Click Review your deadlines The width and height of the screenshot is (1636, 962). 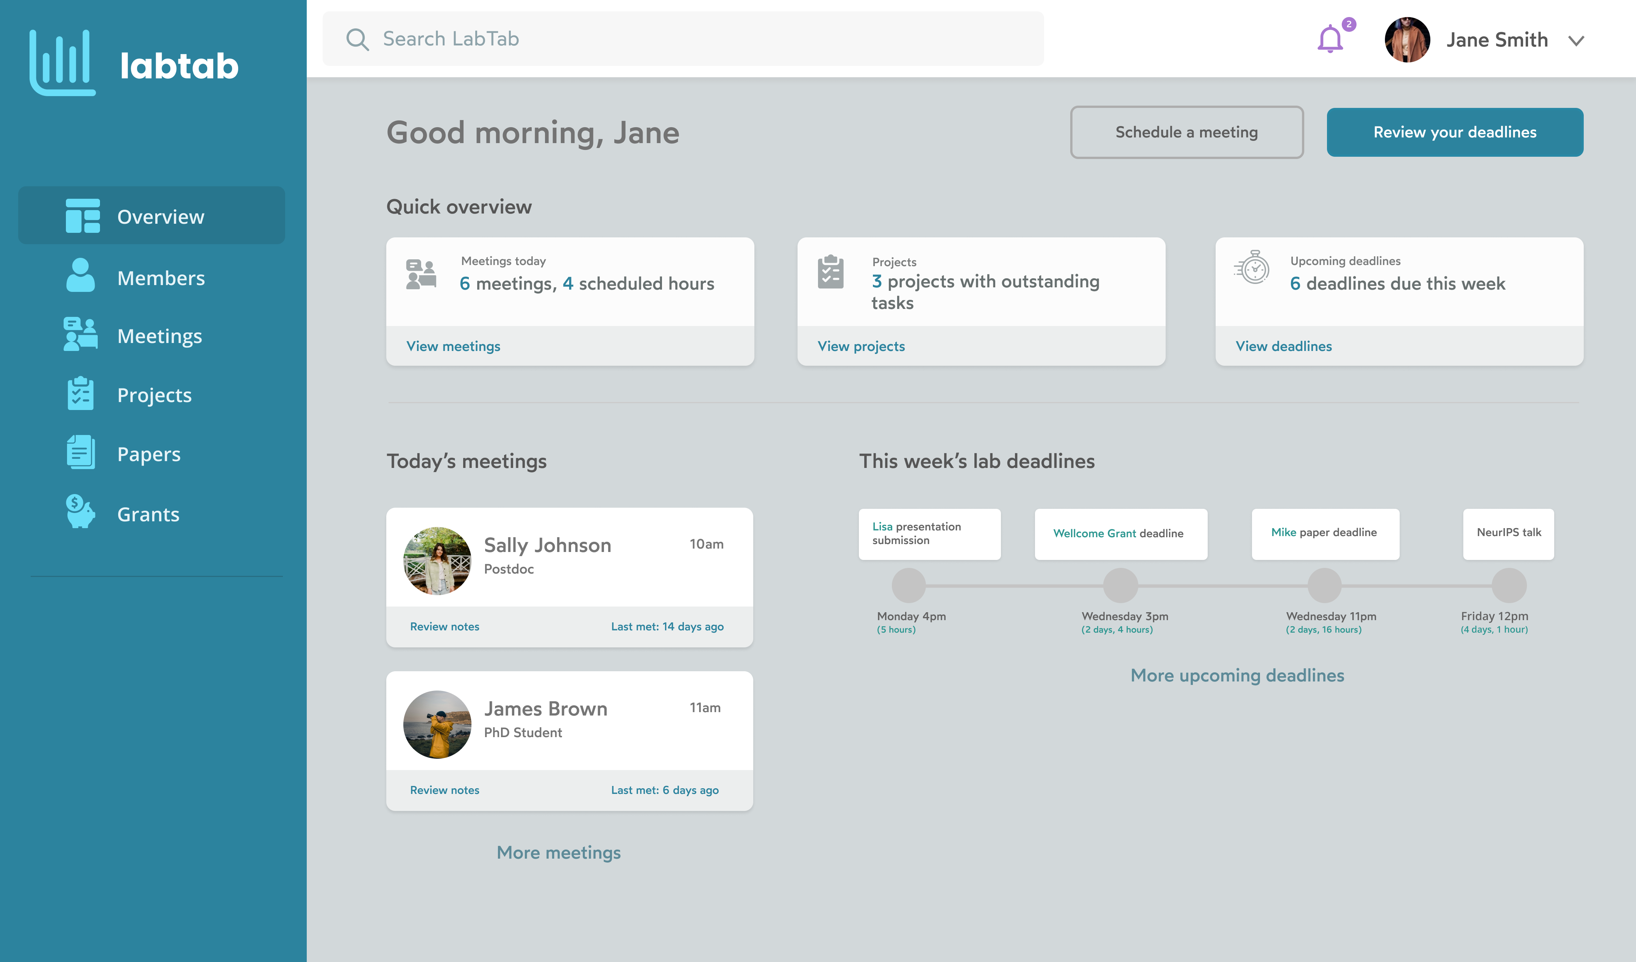1455,132
